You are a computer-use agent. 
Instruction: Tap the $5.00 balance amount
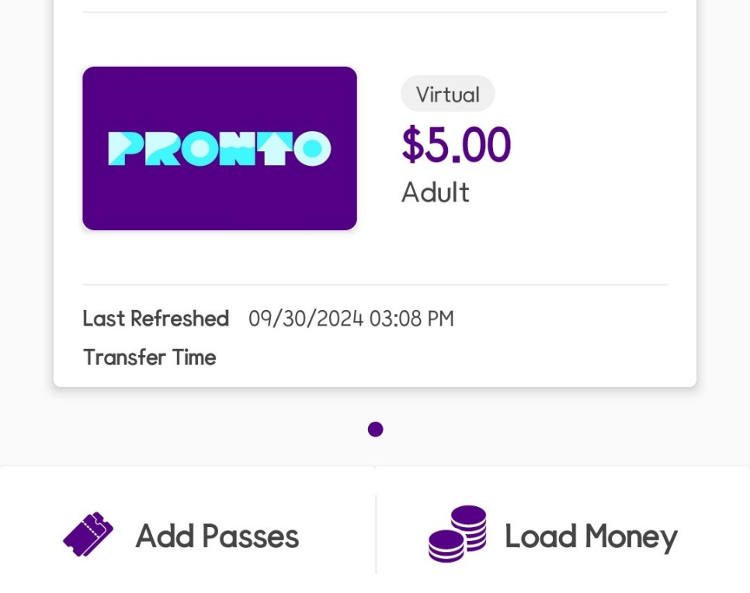(x=457, y=143)
